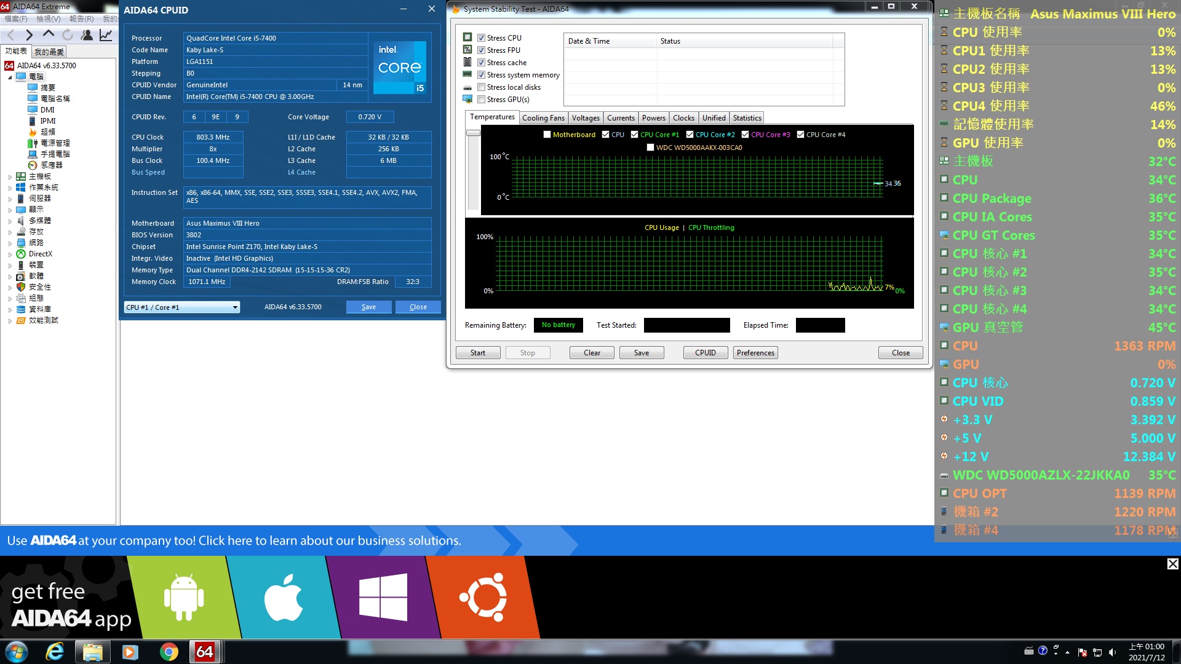Viewport: 1181px width, 664px height.
Task: Expand the 顯示 tree node
Action: coord(10,210)
